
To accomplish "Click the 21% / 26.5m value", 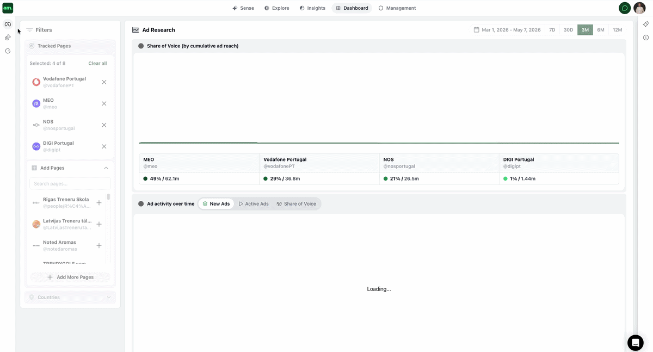I will tap(404, 178).
